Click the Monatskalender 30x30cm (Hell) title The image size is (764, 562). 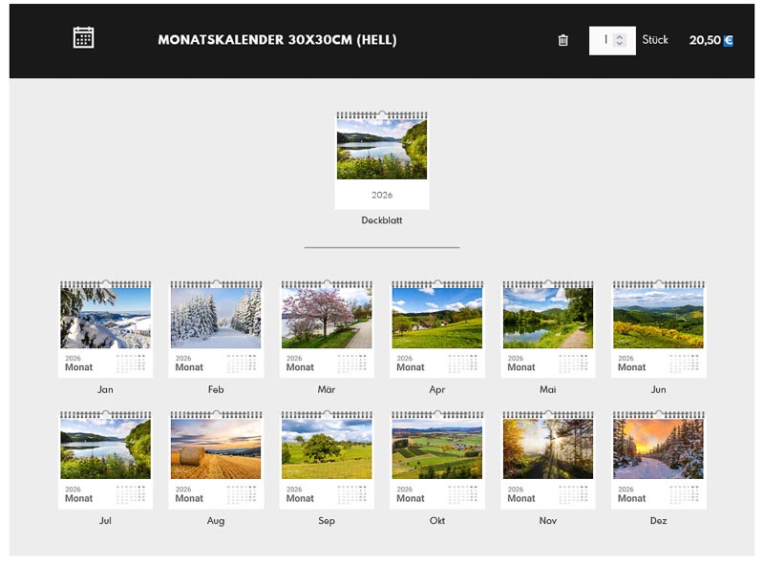tap(277, 40)
